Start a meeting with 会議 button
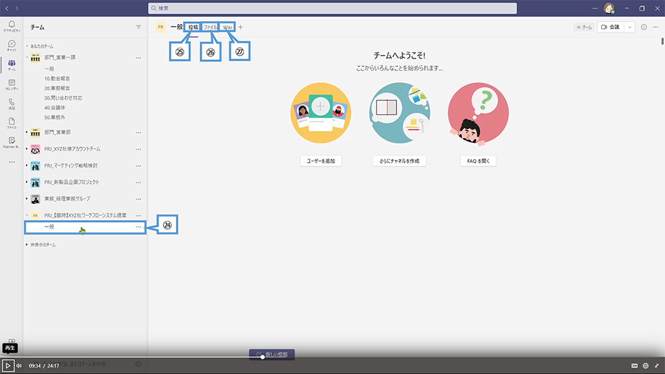Screen dimensions: 665x374 [610, 27]
